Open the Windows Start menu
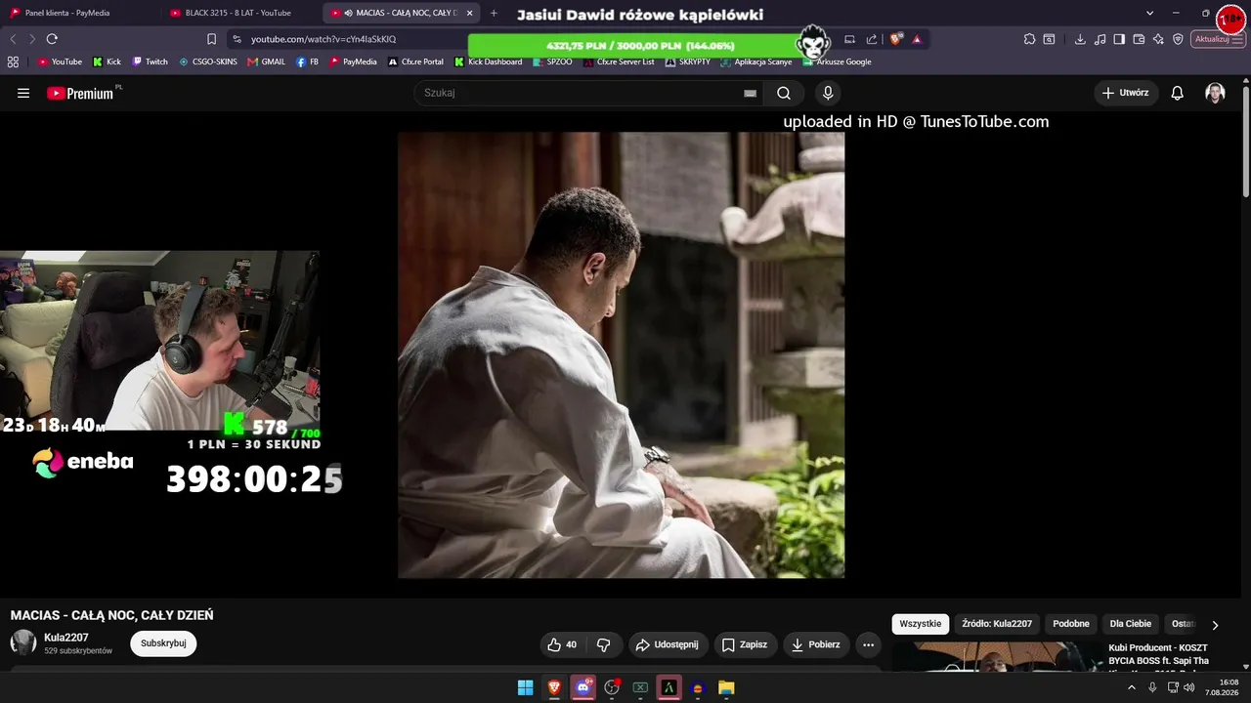 tap(525, 687)
